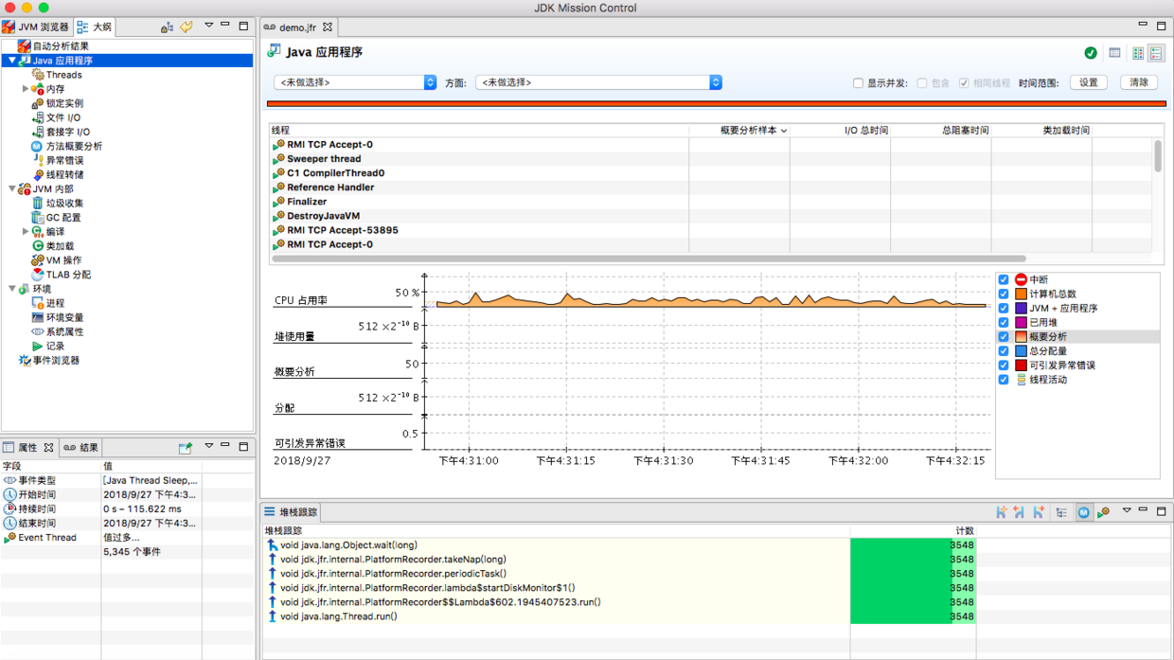Switch to the JVM 浏览器 tab
Viewport: 1174px width, 660px height.
(36, 27)
